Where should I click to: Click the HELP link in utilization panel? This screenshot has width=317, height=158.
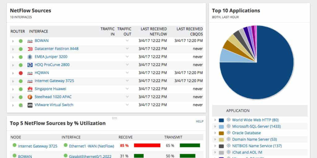coord(199,121)
